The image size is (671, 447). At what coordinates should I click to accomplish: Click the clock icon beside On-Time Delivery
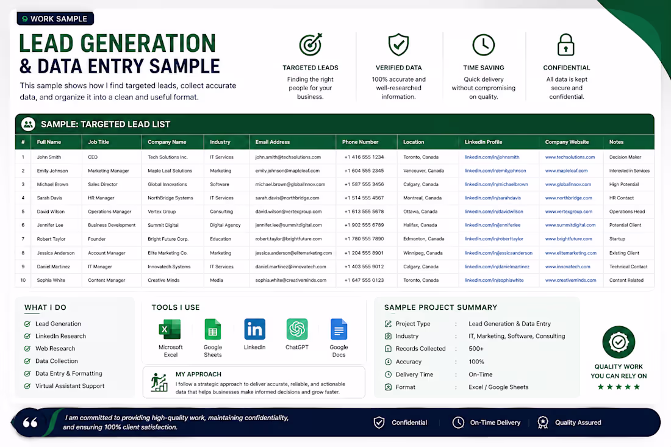point(458,423)
